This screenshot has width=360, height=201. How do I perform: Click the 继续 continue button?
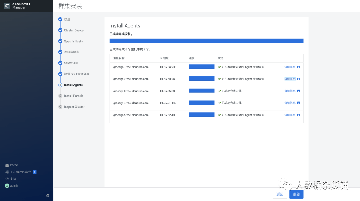296,194
